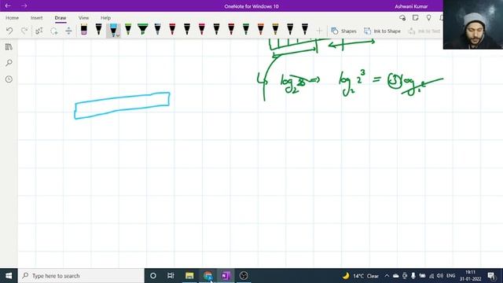Switch to Chrome in the taskbar
The width and height of the screenshot is (503, 283).
pos(207,276)
